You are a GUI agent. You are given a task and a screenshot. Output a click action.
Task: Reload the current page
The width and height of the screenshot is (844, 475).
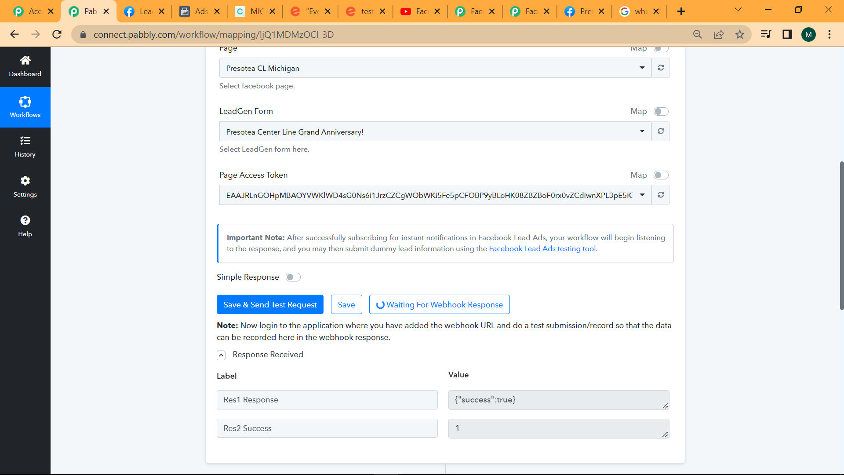pos(57,34)
